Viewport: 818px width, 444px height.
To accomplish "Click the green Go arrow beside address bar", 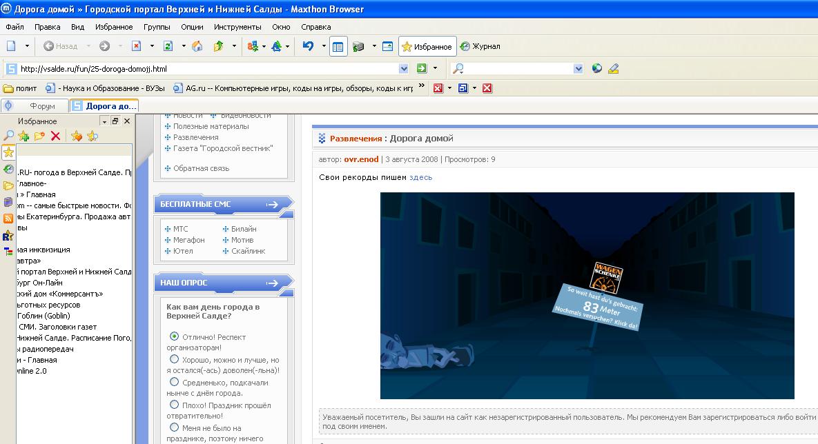I will [422, 68].
